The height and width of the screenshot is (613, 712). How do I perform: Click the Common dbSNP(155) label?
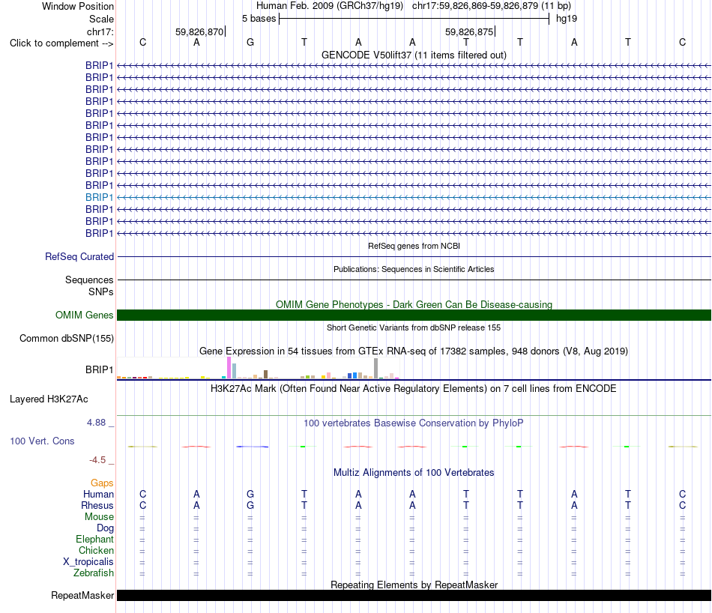67,338
